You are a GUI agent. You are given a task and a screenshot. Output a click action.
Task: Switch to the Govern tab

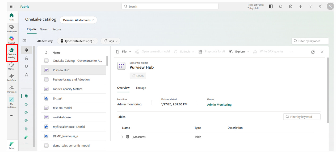pos(44,29)
